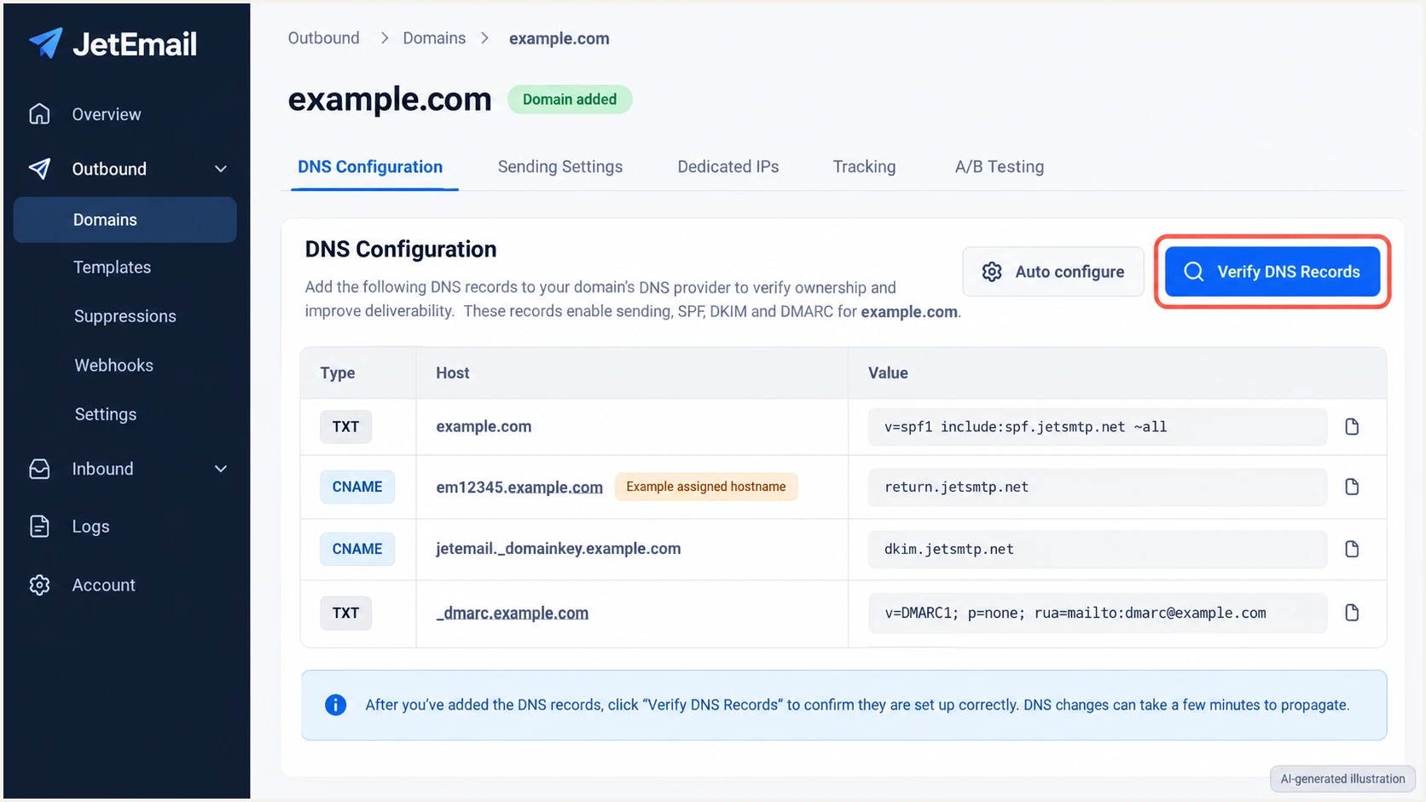The height and width of the screenshot is (802, 1426).
Task: Click the CNAME badge for em12345.example.com
Action: pyautogui.click(x=357, y=487)
